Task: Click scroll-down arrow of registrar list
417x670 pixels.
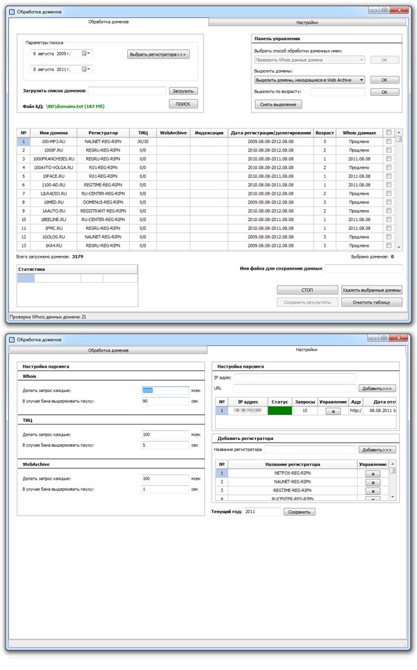Action: point(393,497)
